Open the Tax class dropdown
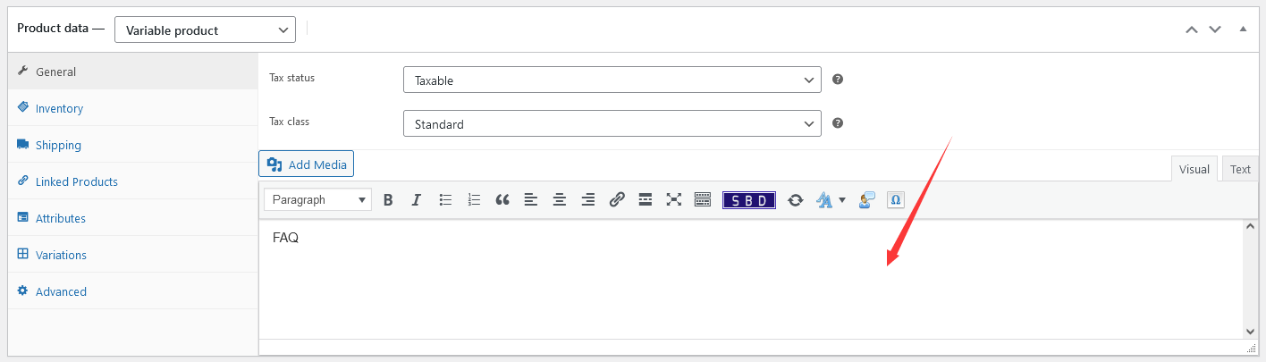 coord(612,123)
